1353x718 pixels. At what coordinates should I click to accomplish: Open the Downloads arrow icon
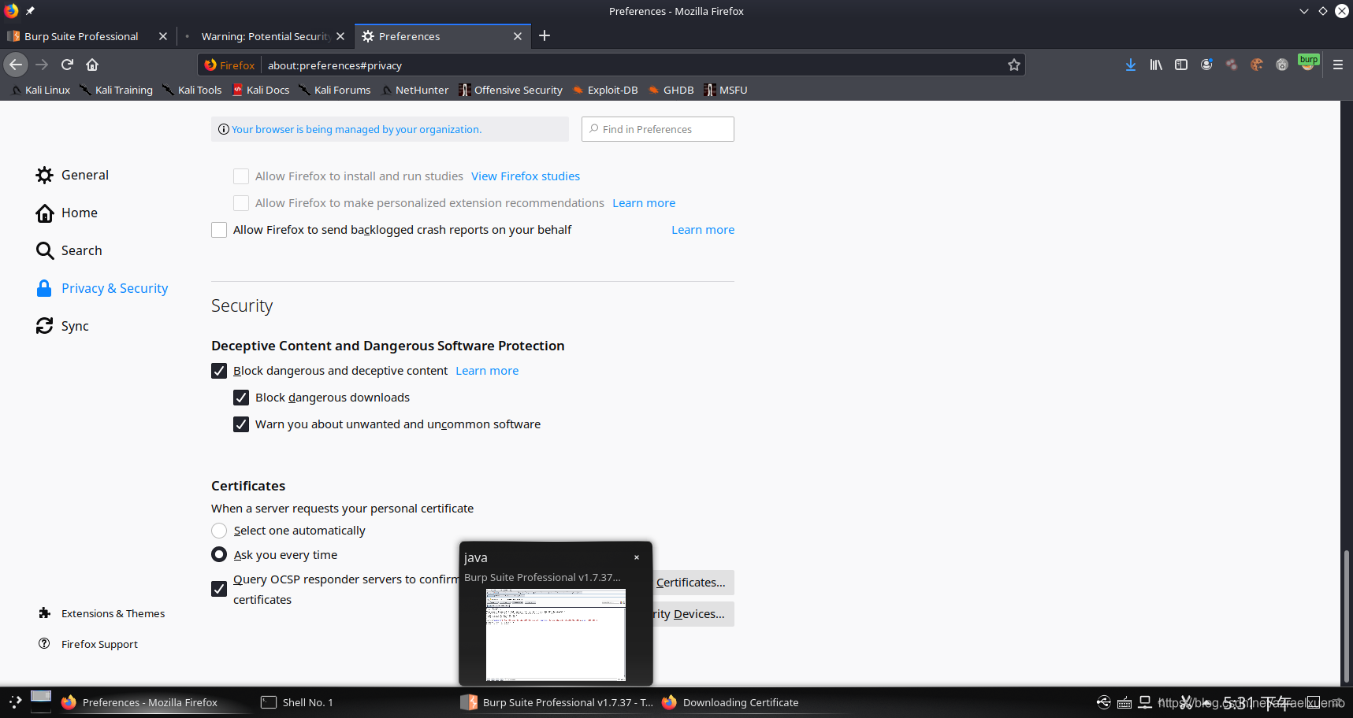pos(1131,65)
